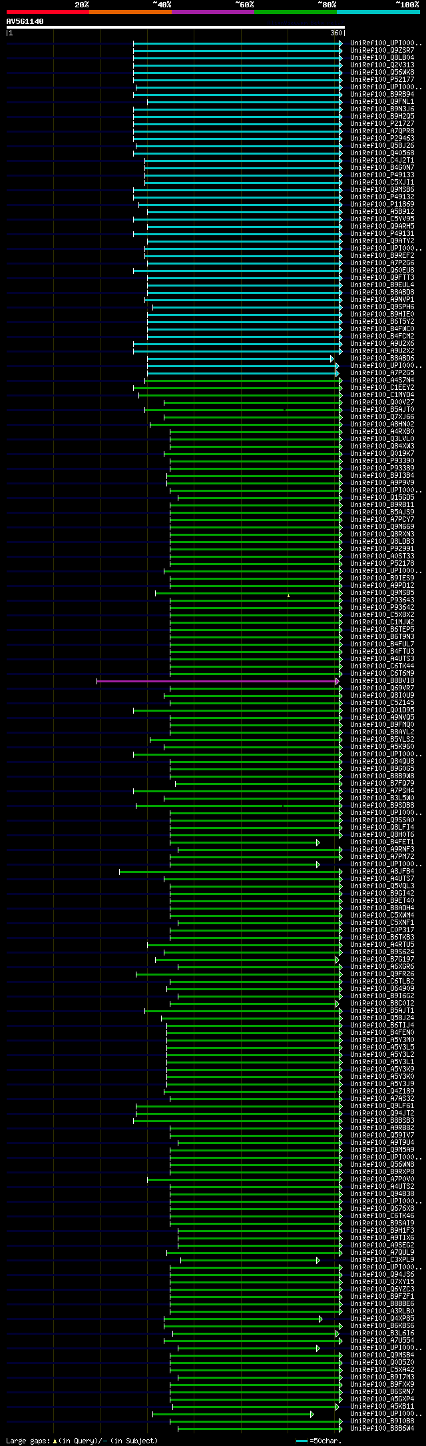This screenshot has width=426, height=1446.
Task: Select hit label UniRef100_B9REF2
Action: click(382, 255)
